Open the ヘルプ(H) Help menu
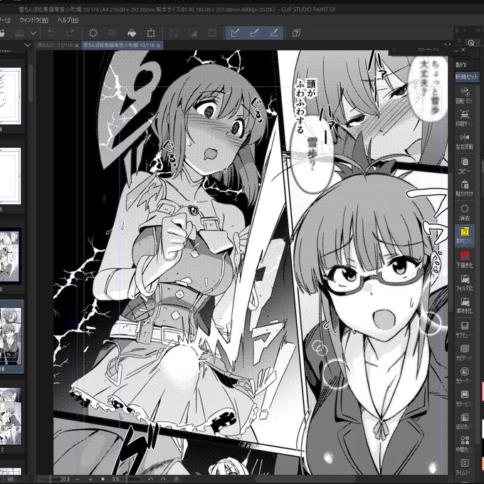484x484 pixels. click(68, 21)
